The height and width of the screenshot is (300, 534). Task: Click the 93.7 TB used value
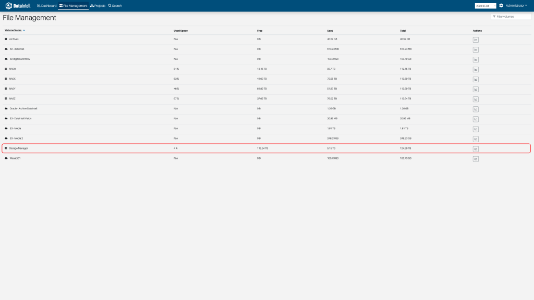pos(331,69)
